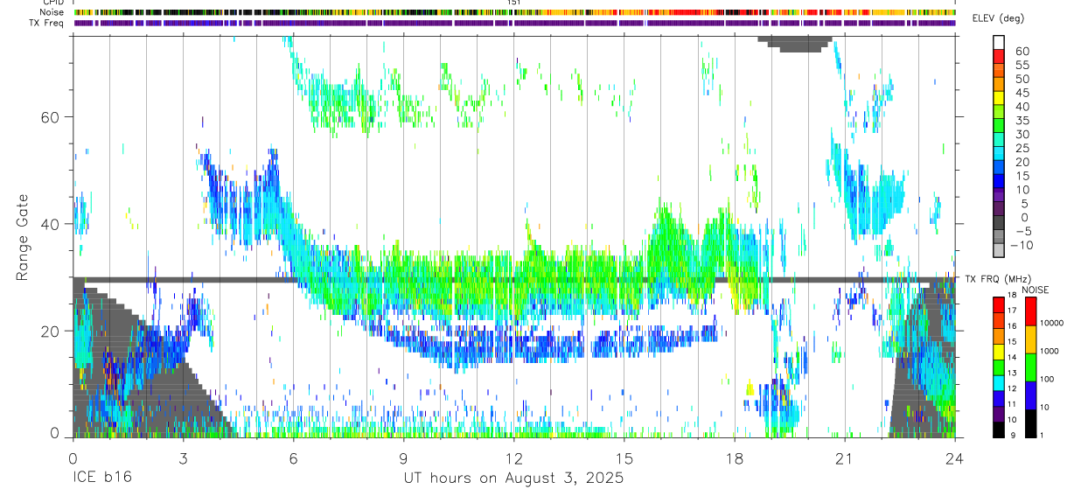Select the white top swatch of ELEV colorbar
This screenshot has width=1074, height=496.
pyautogui.click(x=999, y=41)
